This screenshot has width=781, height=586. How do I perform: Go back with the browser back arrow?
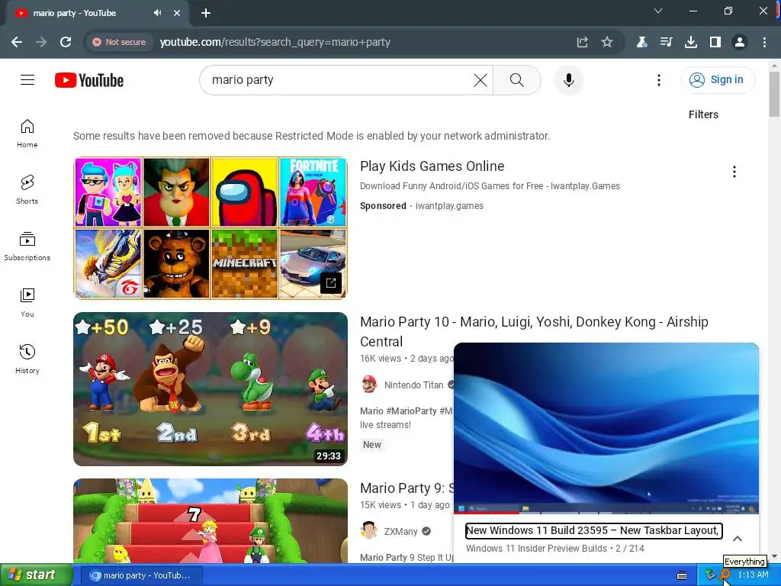point(17,42)
